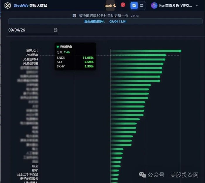Select the 线上二手车交易 sector label
Viewport: 205px width, 183px height.
coord(28,174)
